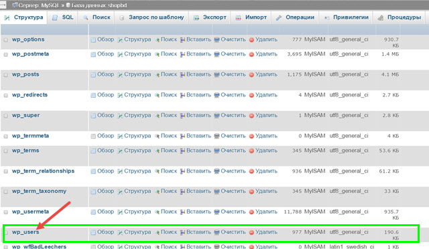Click the Структура icon for wp_terms
This screenshot has height=249, width=429.
(x=120, y=151)
